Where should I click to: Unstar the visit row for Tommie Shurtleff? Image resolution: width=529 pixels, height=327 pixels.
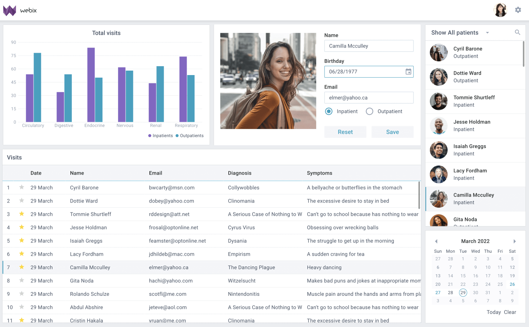point(21,214)
